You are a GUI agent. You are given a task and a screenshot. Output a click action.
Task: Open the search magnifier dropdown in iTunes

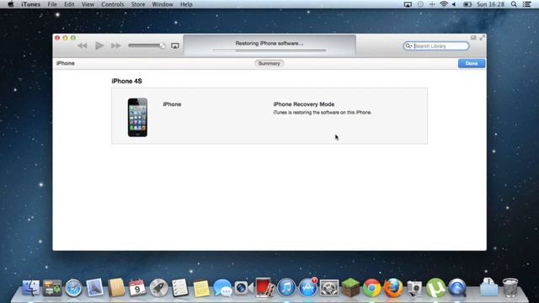coord(408,46)
